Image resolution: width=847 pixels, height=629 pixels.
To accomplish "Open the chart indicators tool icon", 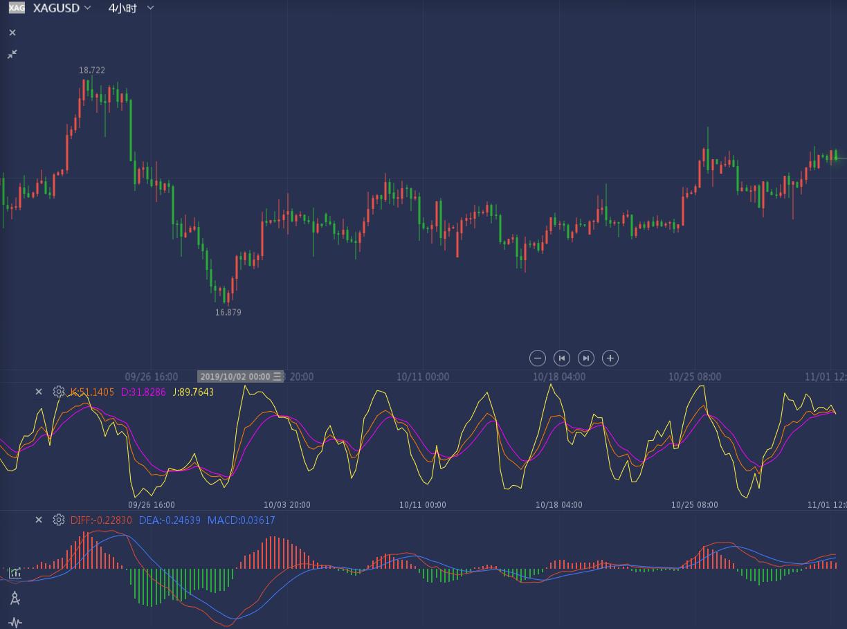I will click(15, 573).
